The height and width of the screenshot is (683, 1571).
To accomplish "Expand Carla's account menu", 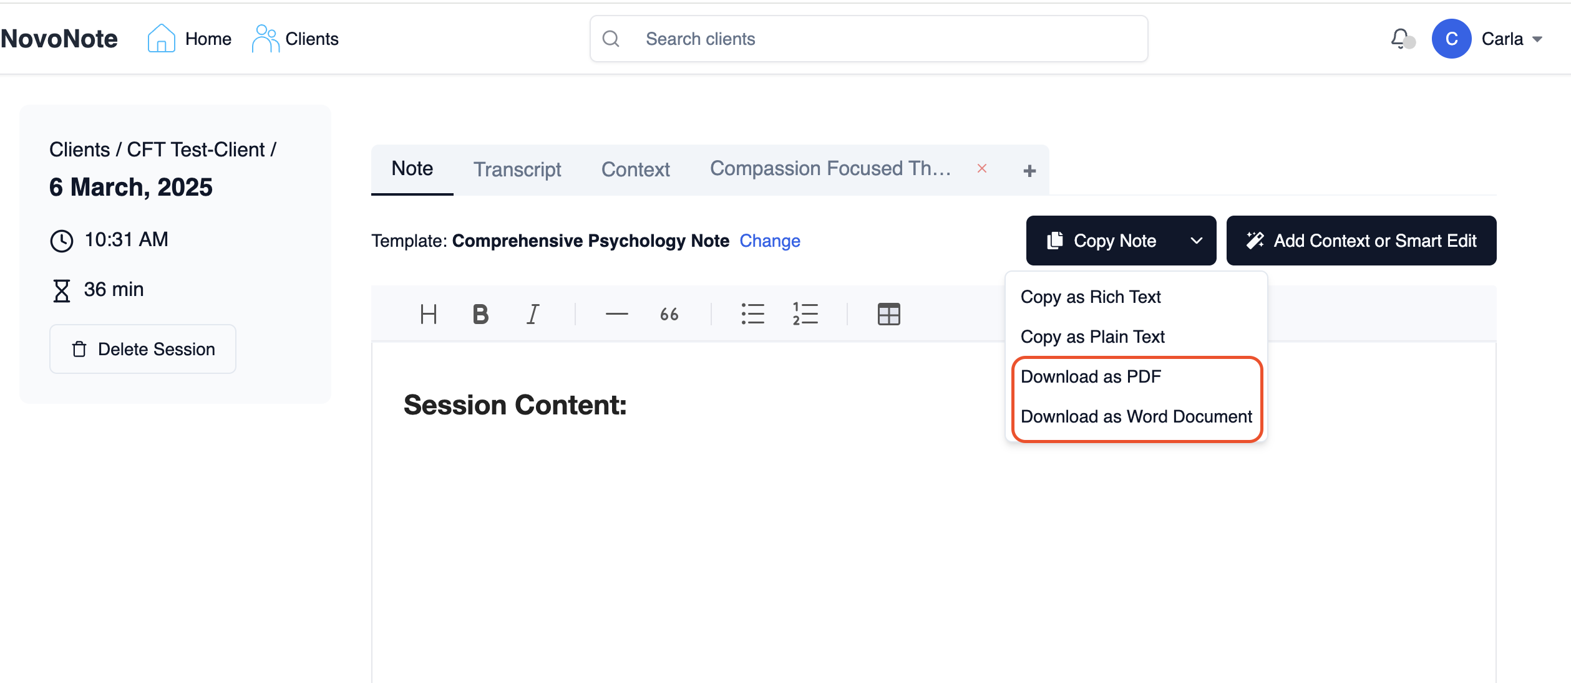I will point(1540,39).
